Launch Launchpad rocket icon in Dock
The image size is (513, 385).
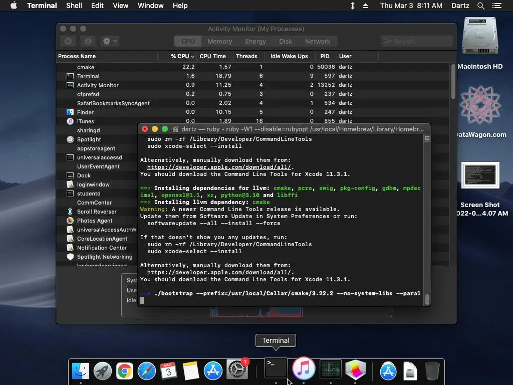(102, 371)
